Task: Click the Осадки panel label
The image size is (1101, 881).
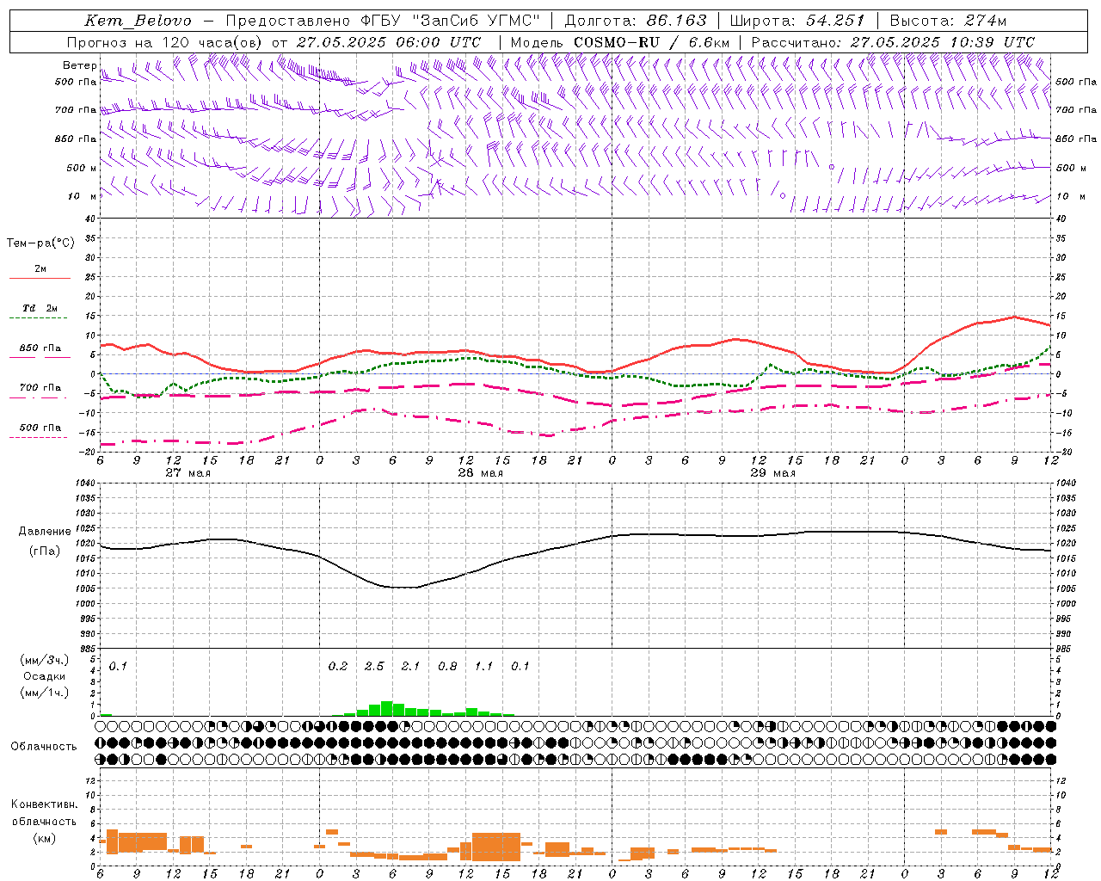Action: click(x=45, y=676)
